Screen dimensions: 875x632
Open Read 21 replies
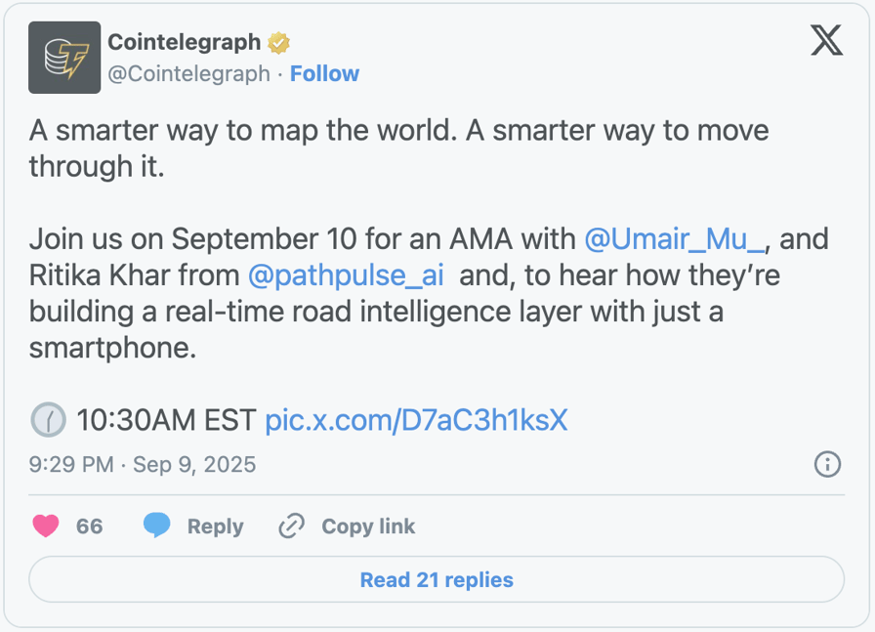[437, 579]
